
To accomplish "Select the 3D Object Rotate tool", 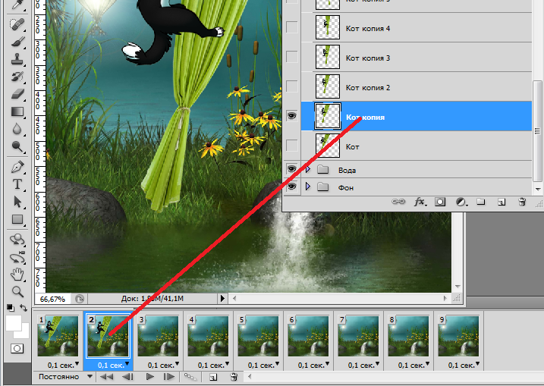I will [x=17, y=240].
